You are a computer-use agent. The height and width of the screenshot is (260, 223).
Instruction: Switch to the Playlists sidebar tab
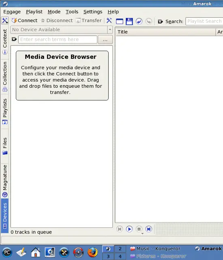(x=5, y=111)
